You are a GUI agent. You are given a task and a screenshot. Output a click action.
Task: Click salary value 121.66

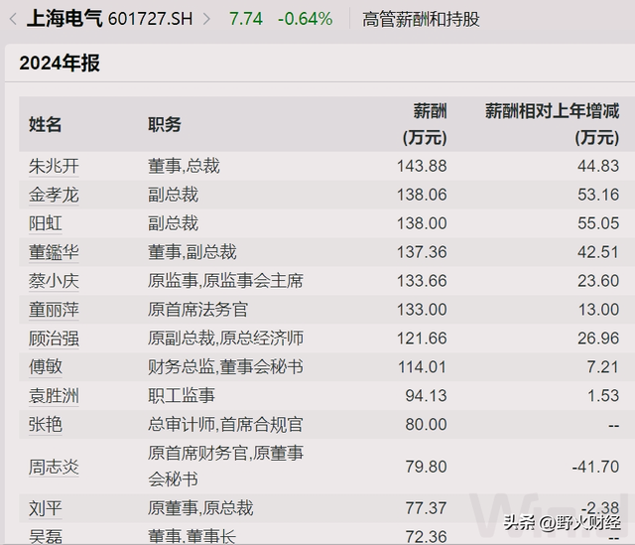[422, 339]
